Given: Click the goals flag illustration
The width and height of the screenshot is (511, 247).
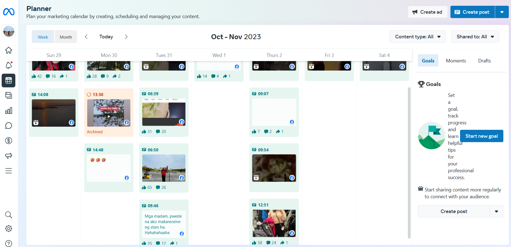Looking at the screenshot, I should pyautogui.click(x=432, y=136).
